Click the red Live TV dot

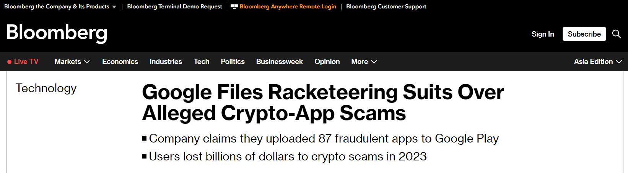pos(10,62)
